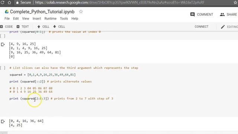Star the Complete_Python_Tutorial notebook
The height and width of the screenshot is (134, 238).
[81, 12]
